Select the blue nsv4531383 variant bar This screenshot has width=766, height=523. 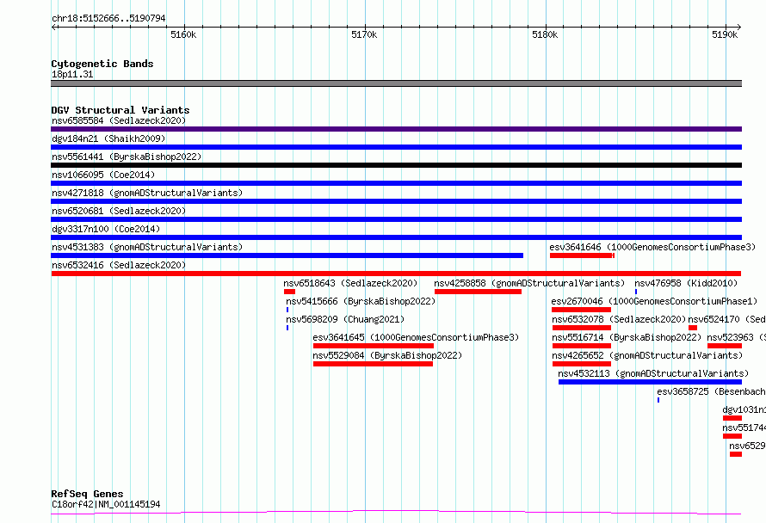pos(287,255)
